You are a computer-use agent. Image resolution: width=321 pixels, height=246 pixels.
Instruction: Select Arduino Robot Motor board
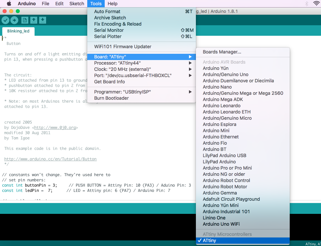[x=243, y=186]
